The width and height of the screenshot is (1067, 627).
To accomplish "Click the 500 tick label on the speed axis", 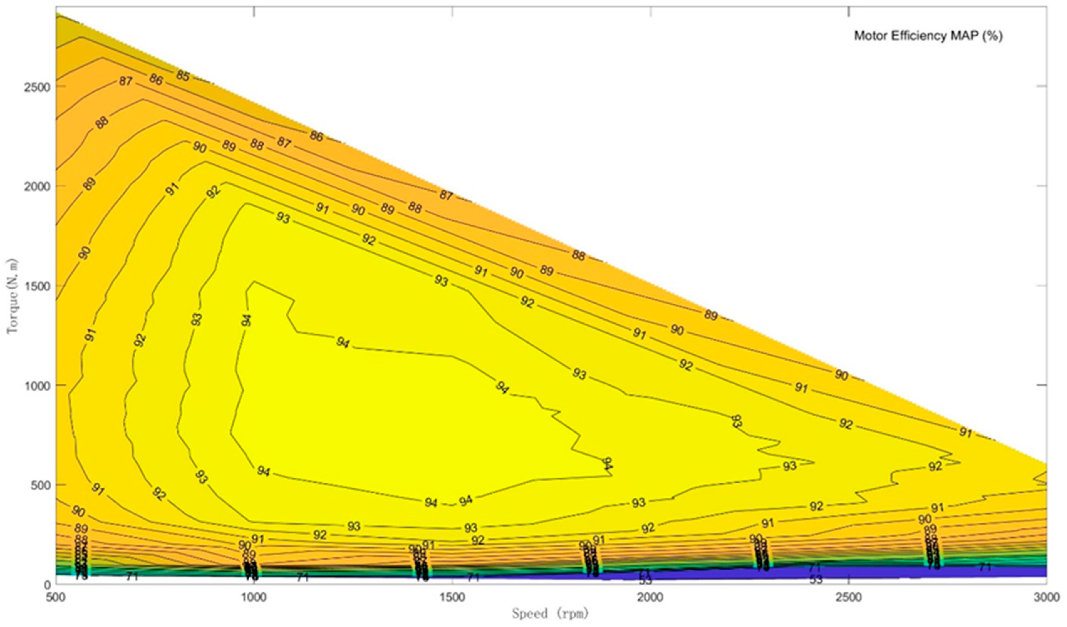I will (x=56, y=597).
